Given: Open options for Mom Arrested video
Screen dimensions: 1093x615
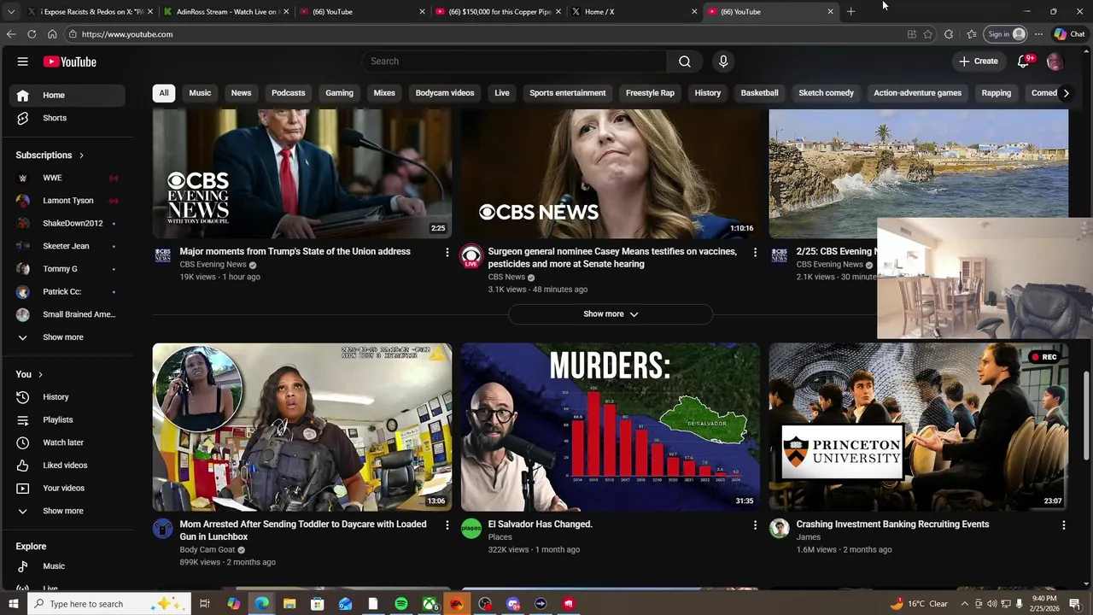Looking at the screenshot, I should pyautogui.click(x=447, y=525).
